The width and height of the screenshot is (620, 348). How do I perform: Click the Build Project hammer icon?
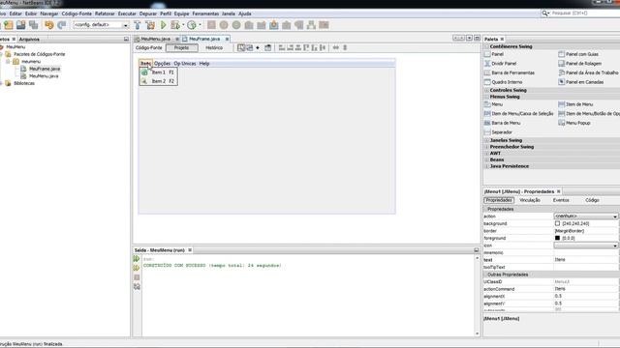tap(138, 25)
